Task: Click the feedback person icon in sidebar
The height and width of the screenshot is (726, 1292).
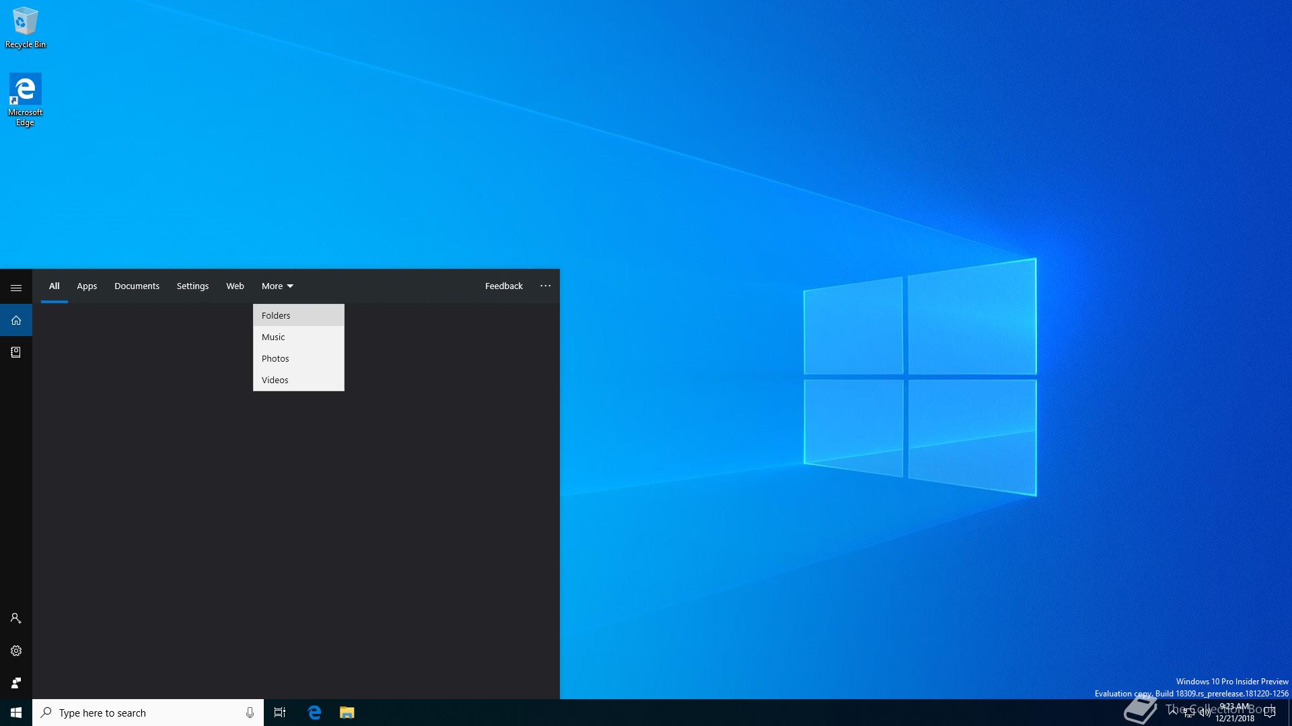Action: 16,683
